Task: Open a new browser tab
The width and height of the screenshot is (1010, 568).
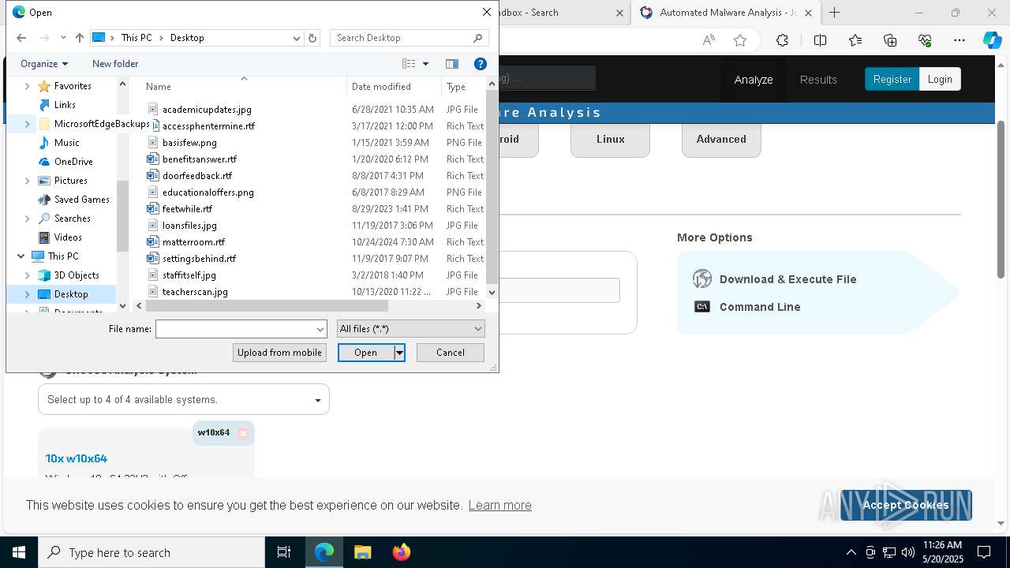Action: click(x=834, y=13)
